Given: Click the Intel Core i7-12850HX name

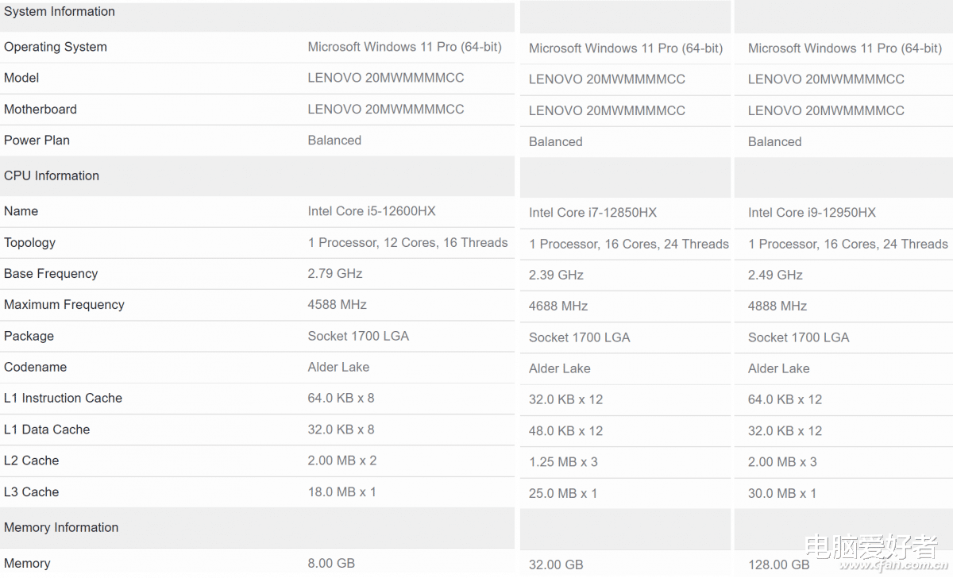Looking at the screenshot, I should tap(592, 213).
